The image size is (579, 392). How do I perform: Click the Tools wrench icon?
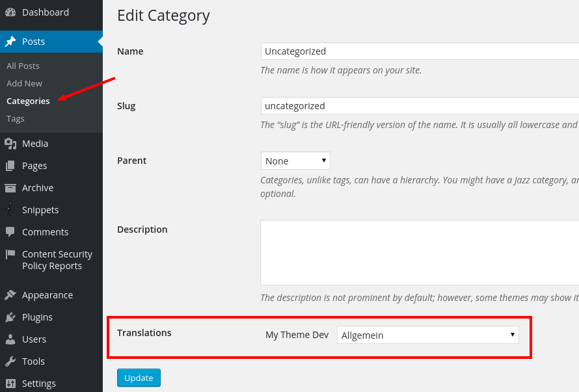click(10, 361)
